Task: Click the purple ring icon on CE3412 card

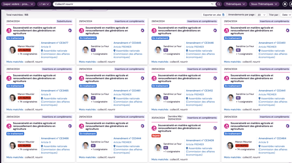Action: click(x=215, y=78)
